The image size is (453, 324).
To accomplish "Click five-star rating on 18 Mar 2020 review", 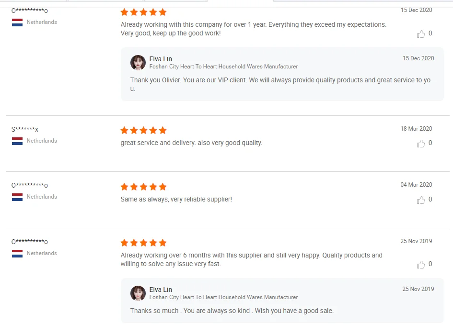I will click(x=143, y=130).
